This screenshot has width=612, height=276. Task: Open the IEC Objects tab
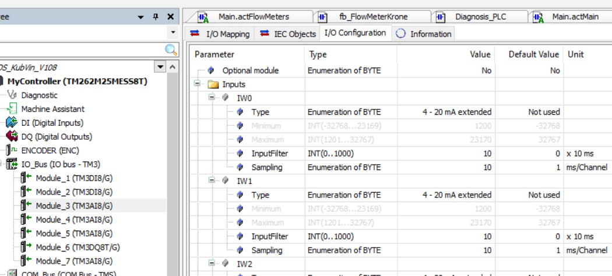[x=288, y=34]
